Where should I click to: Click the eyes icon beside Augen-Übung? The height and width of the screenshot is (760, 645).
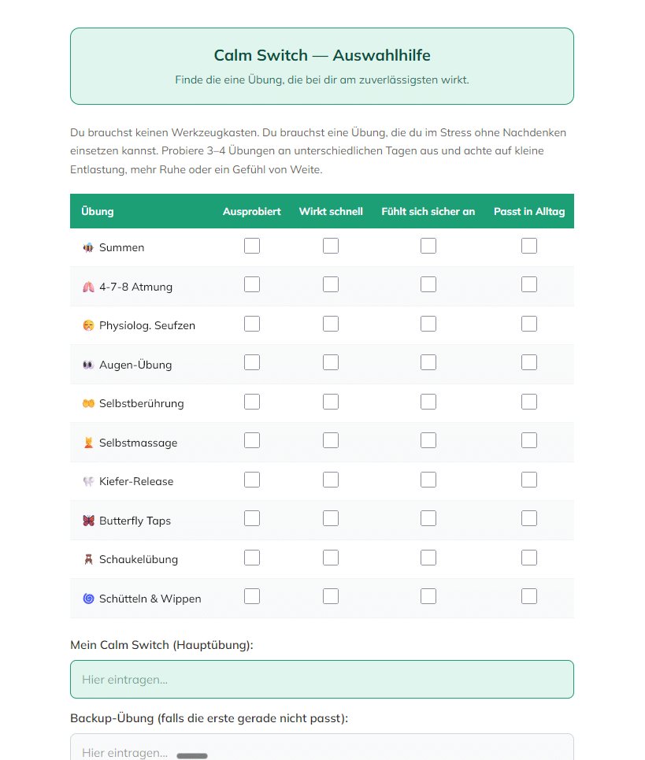(x=88, y=365)
